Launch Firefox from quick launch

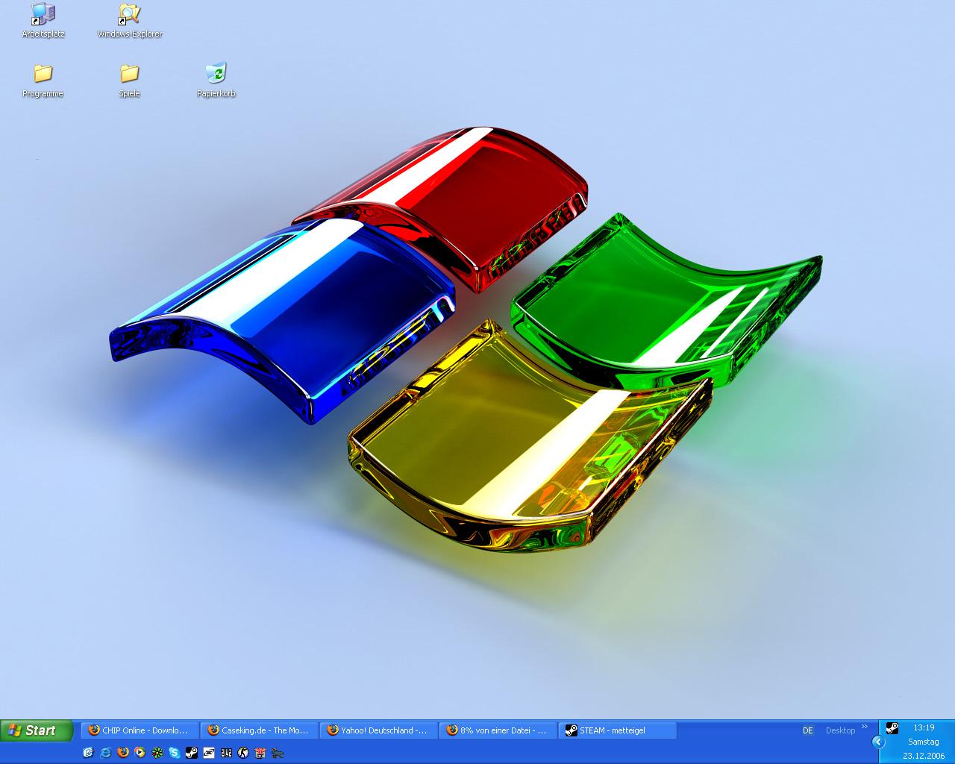(x=122, y=753)
